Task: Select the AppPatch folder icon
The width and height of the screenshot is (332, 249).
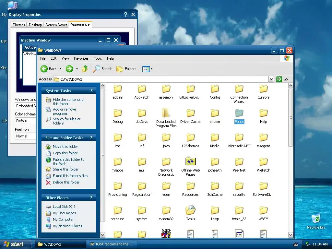Action: click(142, 89)
